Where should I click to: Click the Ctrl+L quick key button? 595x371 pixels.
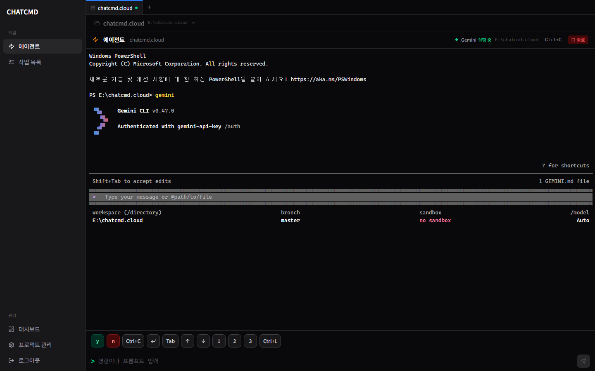270,341
